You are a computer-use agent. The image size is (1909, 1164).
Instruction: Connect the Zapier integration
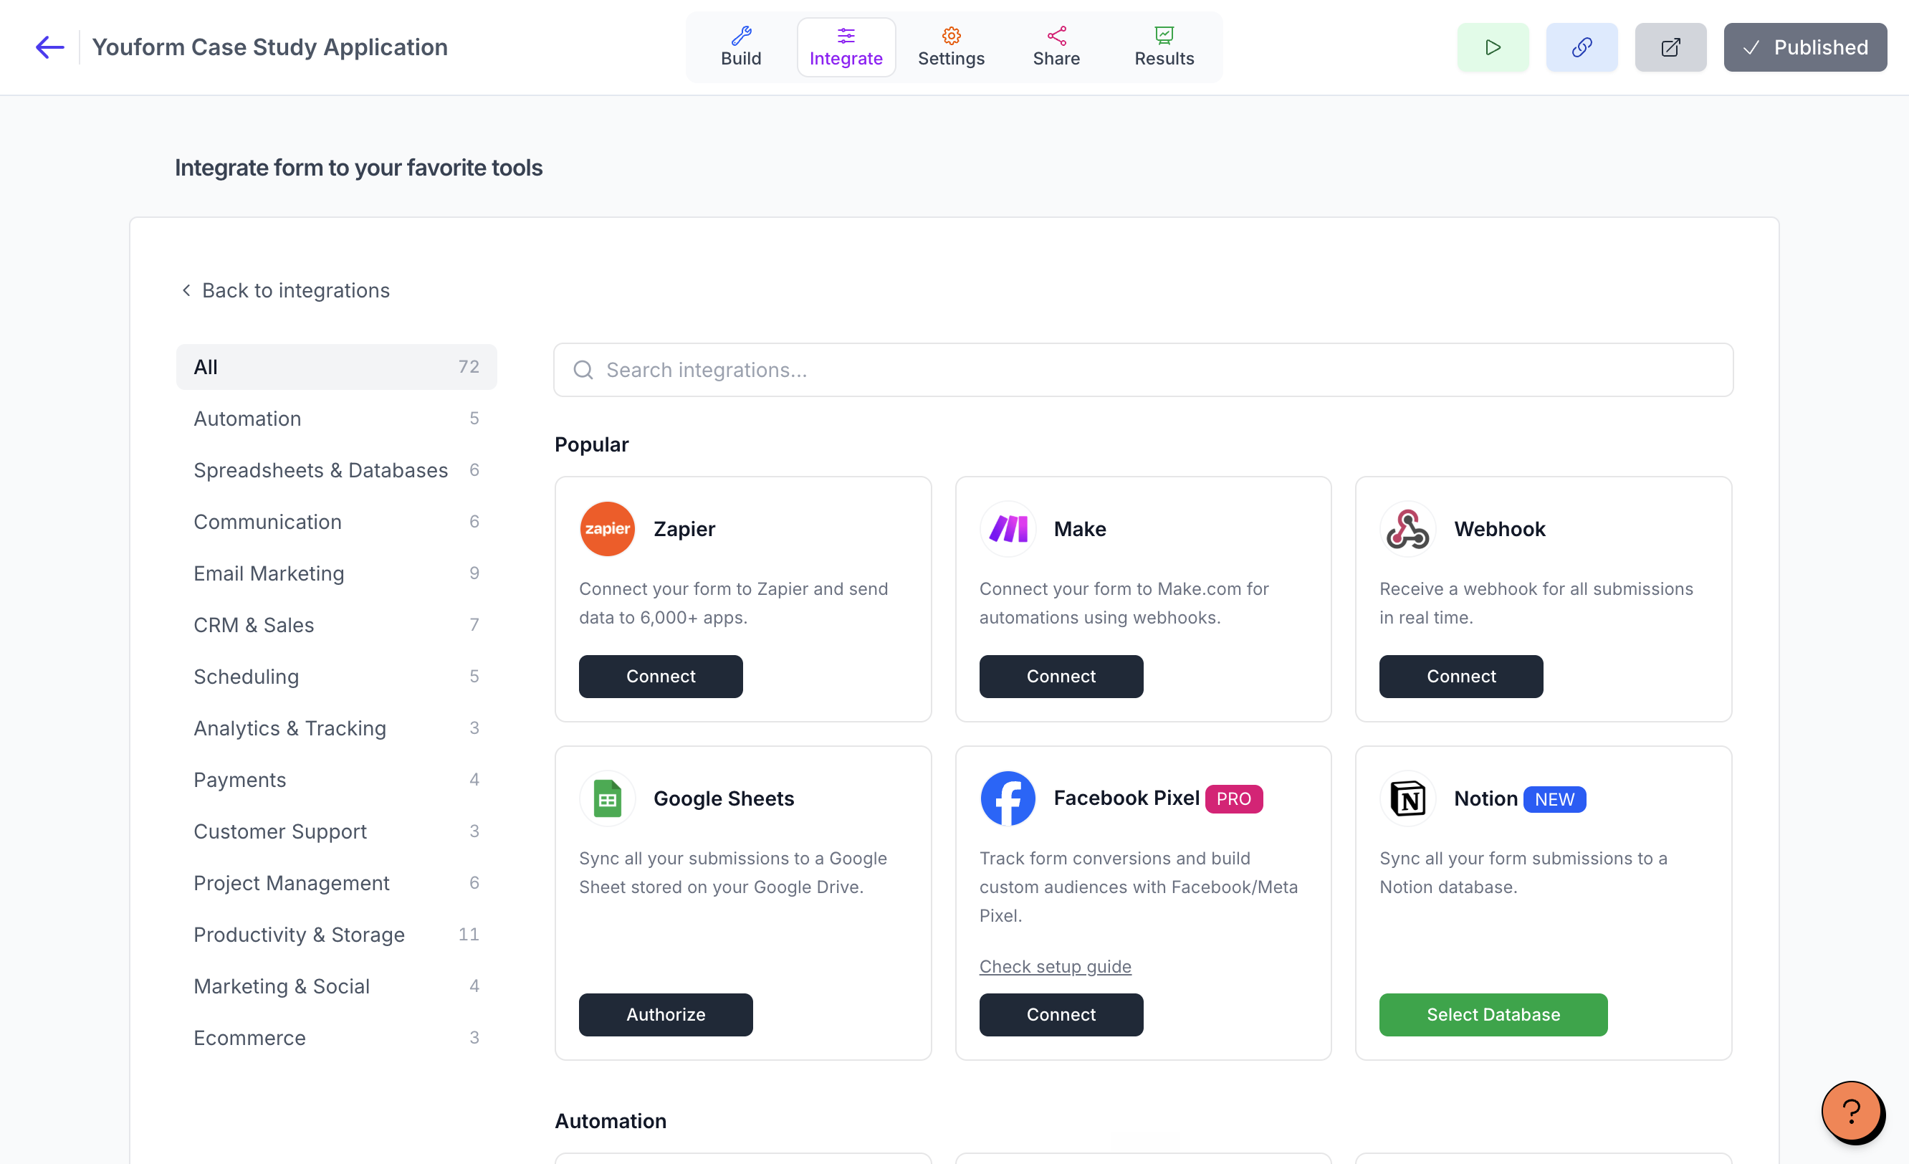click(x=660, y=677)
